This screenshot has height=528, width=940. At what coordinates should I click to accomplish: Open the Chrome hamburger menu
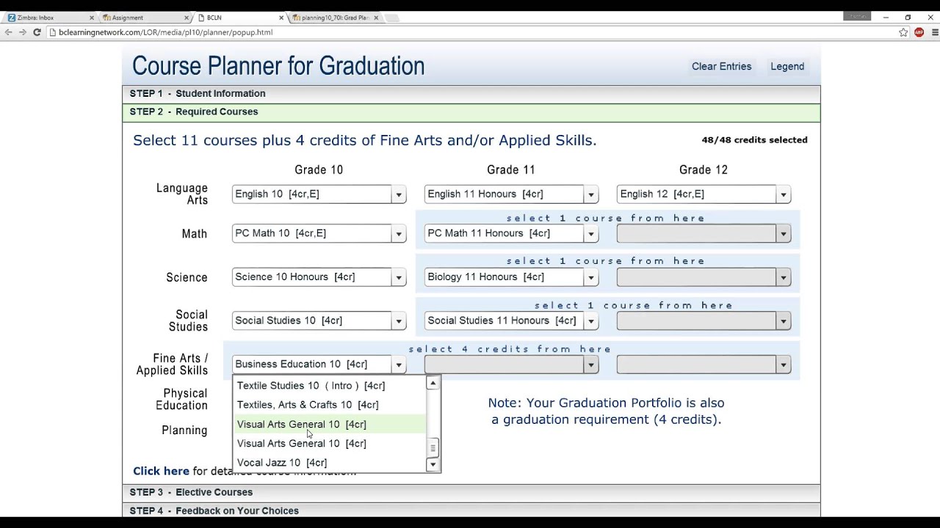click(x=933, y=32)
